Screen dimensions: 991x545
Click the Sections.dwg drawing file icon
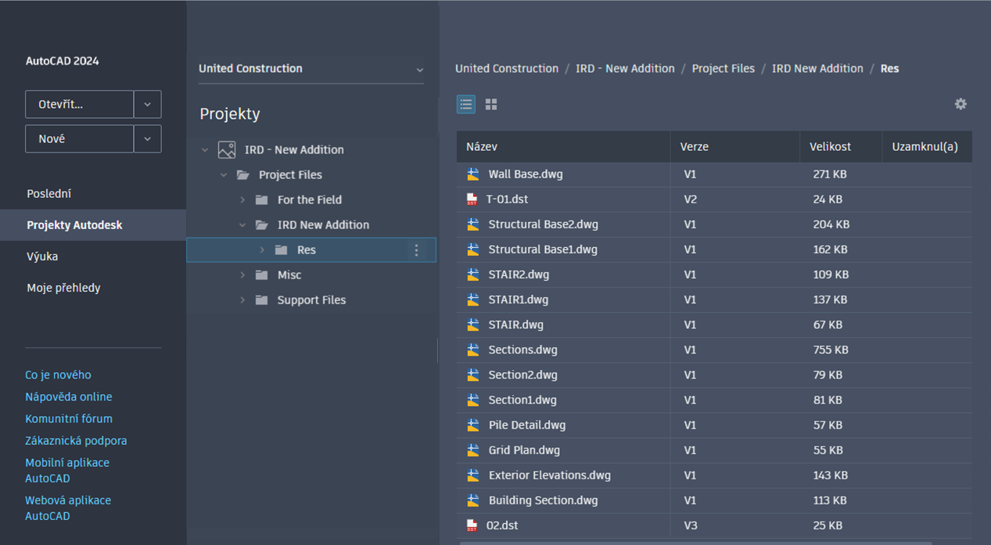pyautogui.click(x=472, y=350)
